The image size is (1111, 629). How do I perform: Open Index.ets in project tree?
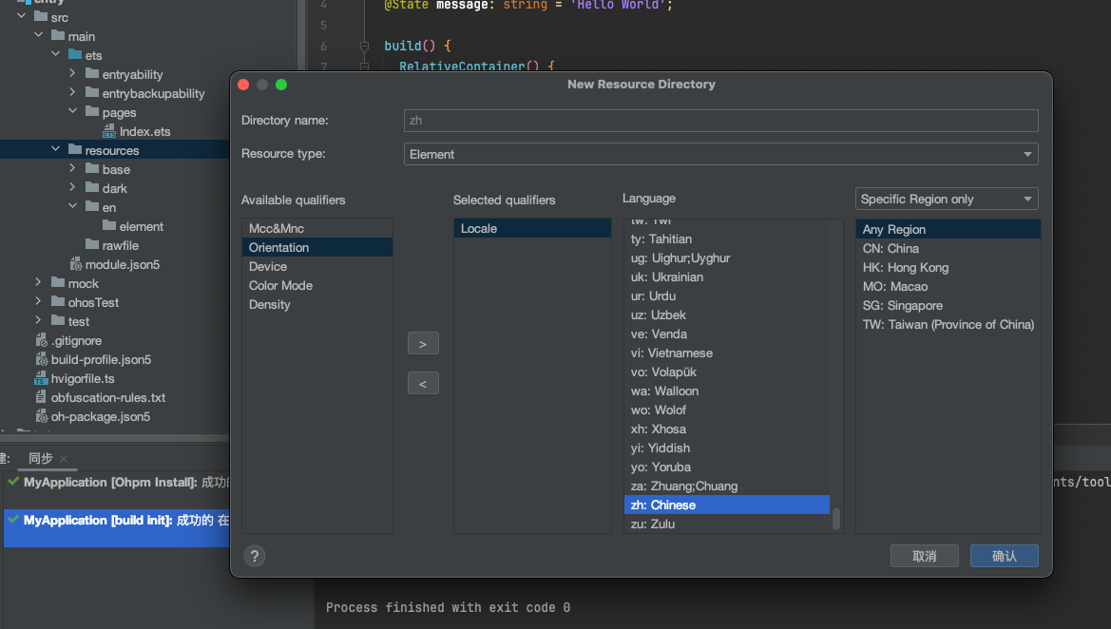pyautogui.click(x=144, y=132)
